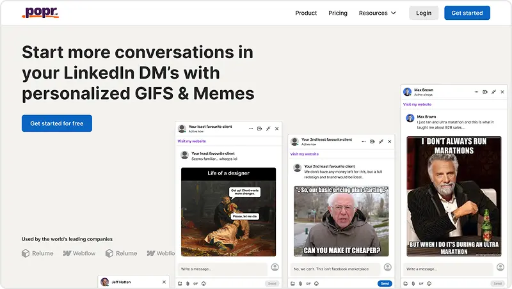Start video call in Your least favourite client chat
The height and width of the screenshot is (289, 512).
coord(259,129)
